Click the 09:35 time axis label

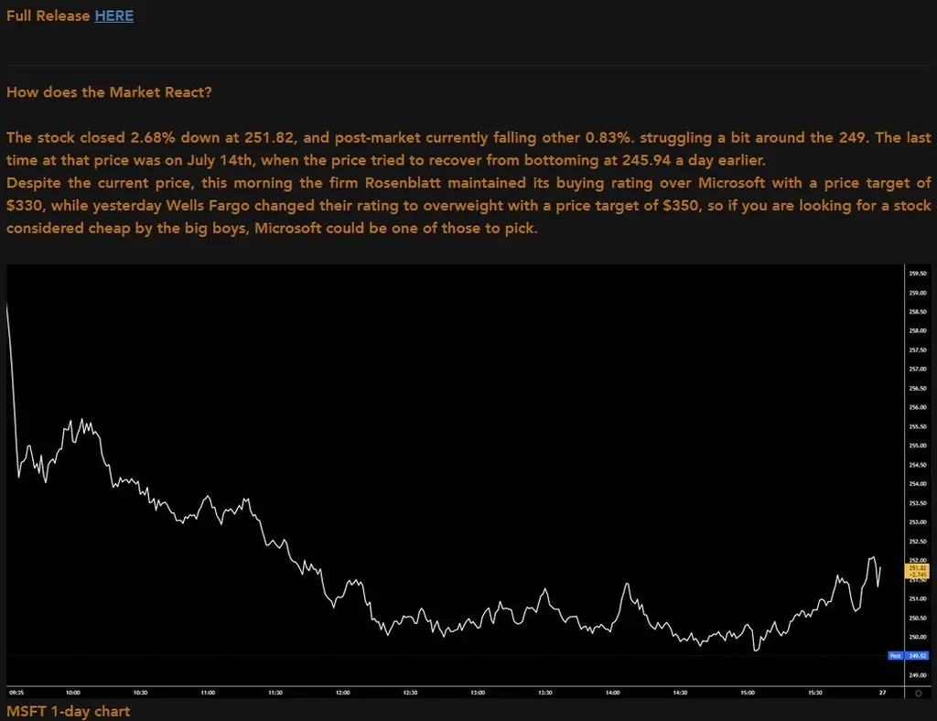click(16, 693)
